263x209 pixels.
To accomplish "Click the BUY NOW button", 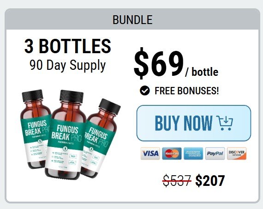I will tap(194, 123).
